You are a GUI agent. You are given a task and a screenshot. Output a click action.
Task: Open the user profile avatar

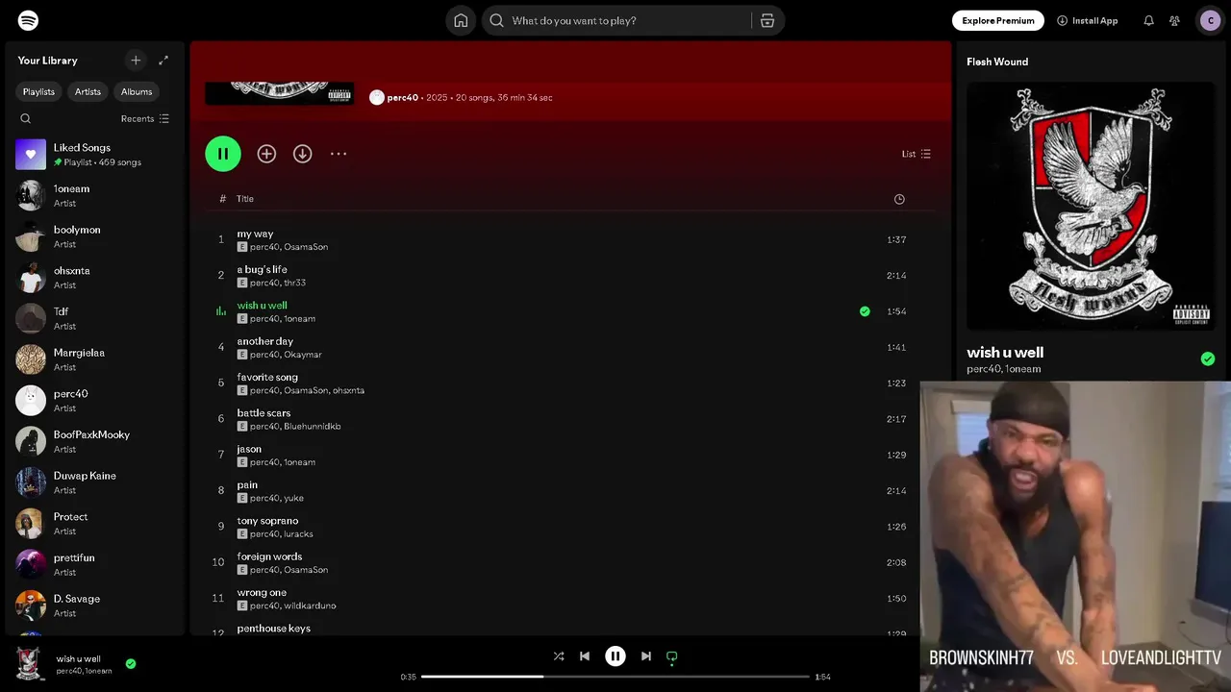(x=1210, y=20)
